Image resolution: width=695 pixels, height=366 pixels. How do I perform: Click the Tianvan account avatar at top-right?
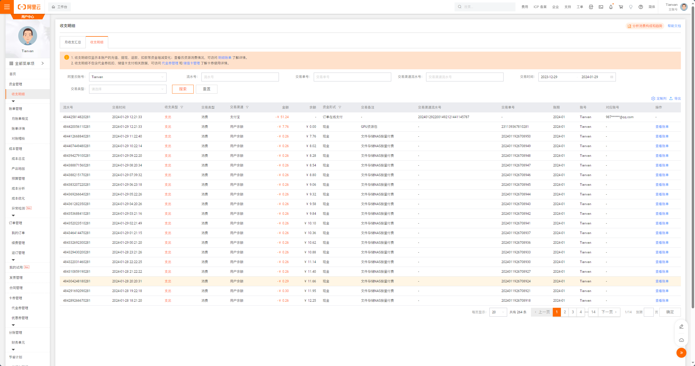(x=684, y=7)
